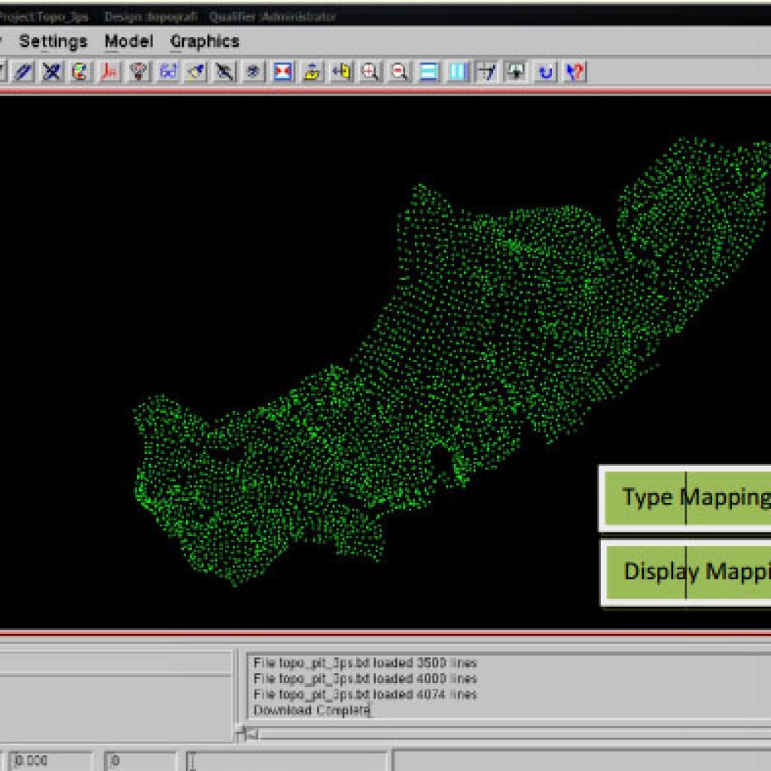Click the zoom in magnifier icon
The image size is (771, 771).
pos(370,72)
